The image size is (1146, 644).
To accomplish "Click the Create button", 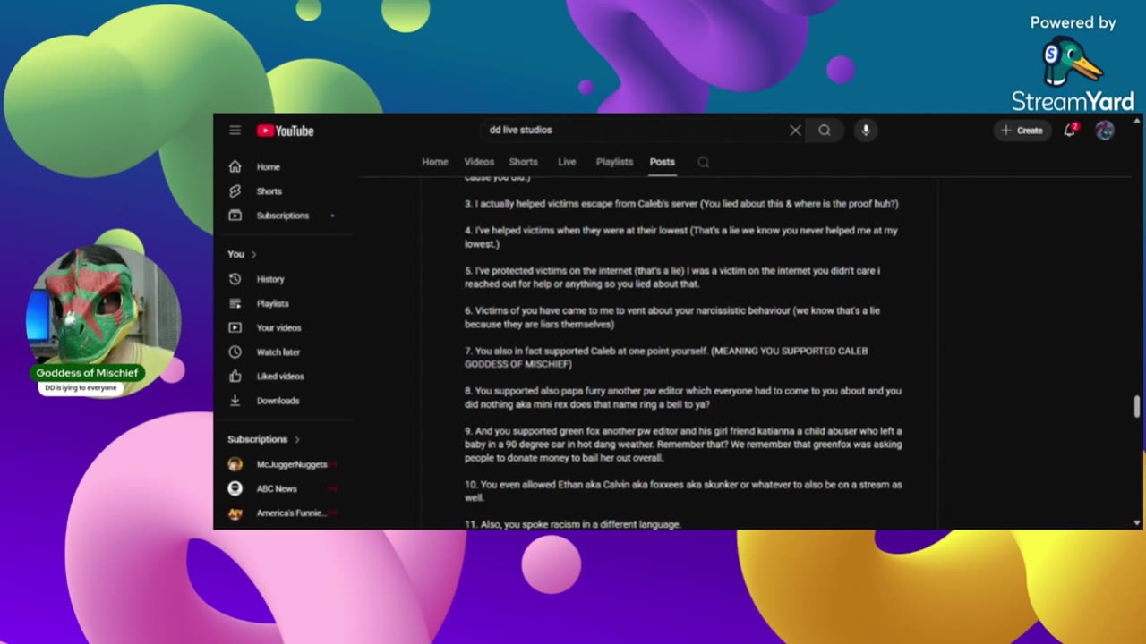I will [1022, 131].
